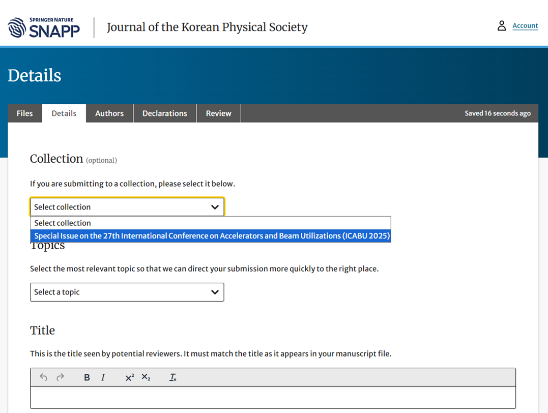Click inside the Title text field

click(273, 397)
